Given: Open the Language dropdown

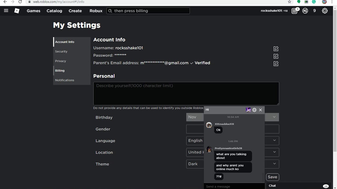Looking at the screenshot, I should (232, 140).
